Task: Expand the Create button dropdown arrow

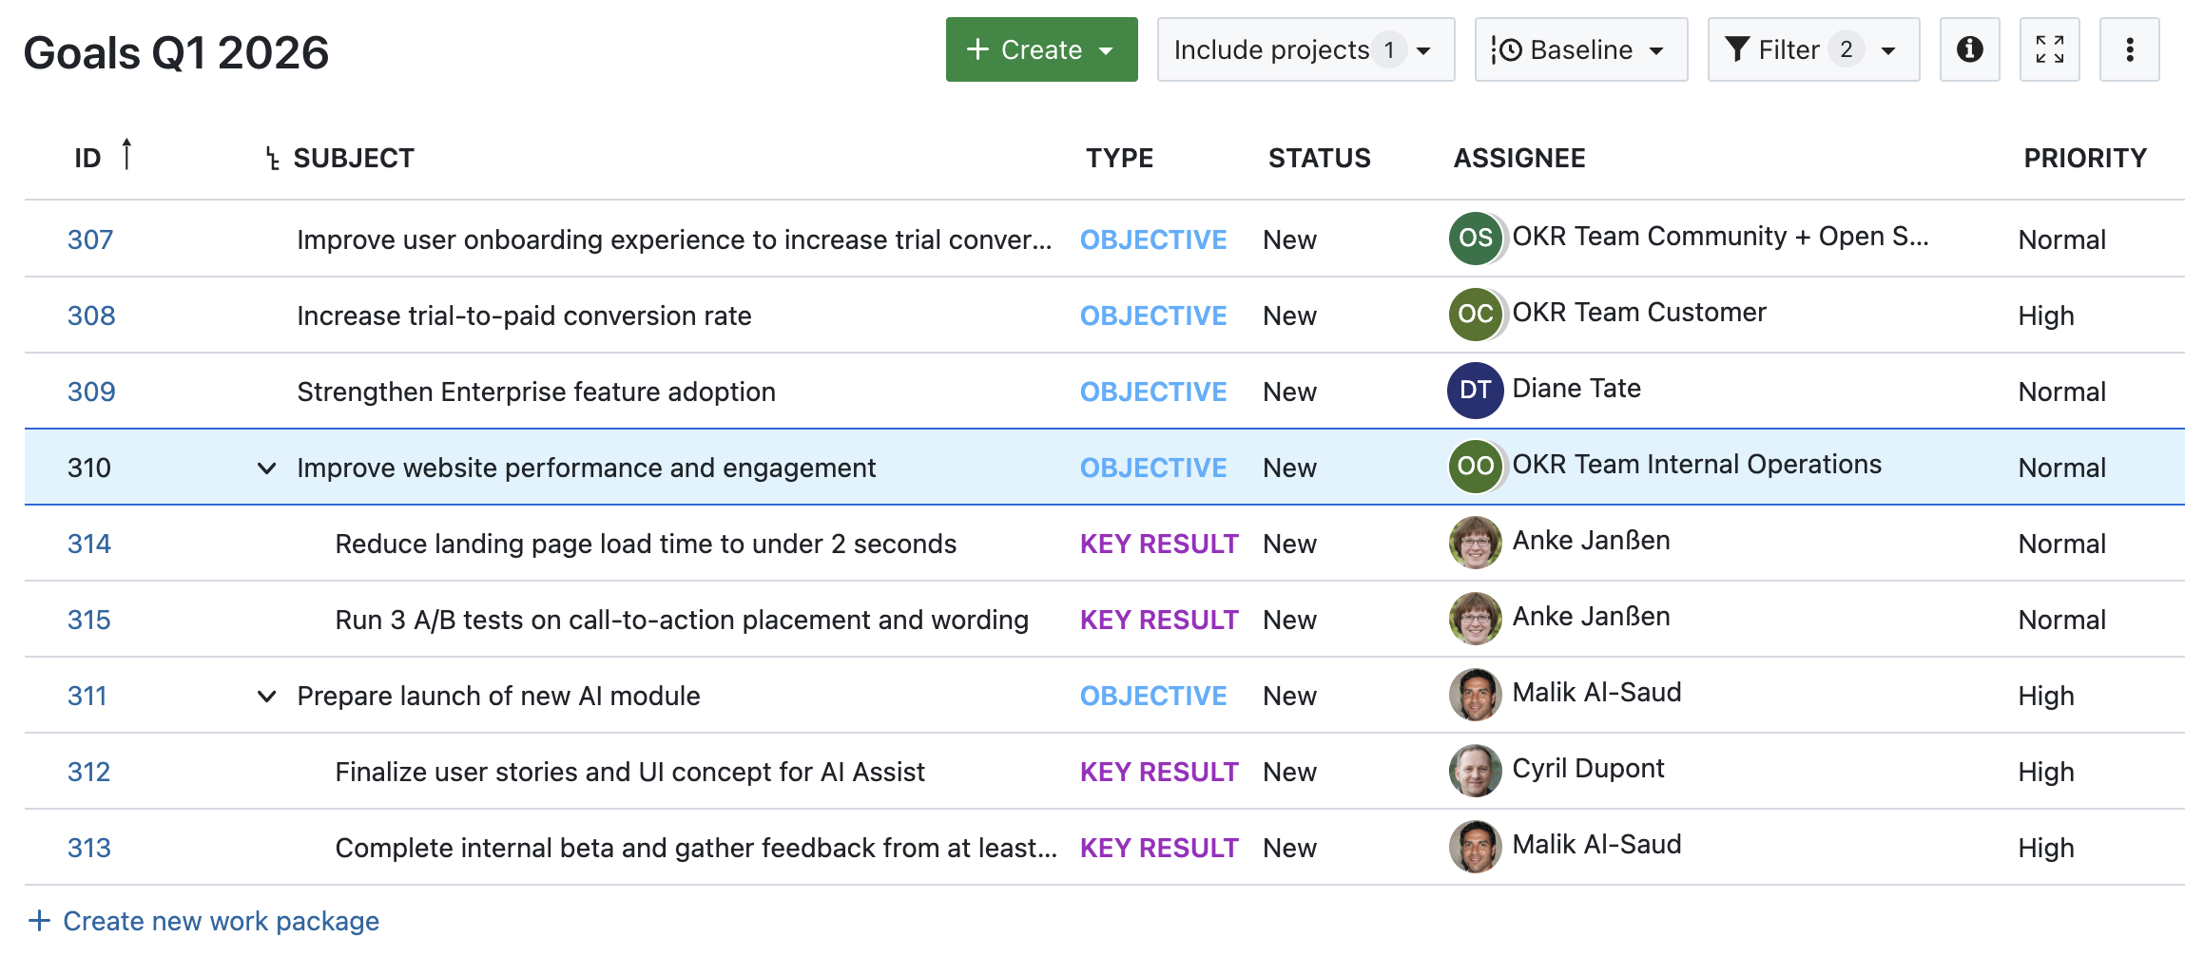Action: coord(1106,51)
